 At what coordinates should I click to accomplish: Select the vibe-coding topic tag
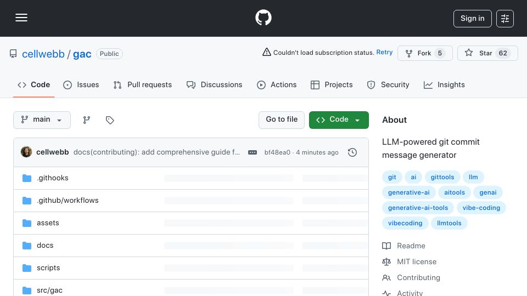point(481,208)
